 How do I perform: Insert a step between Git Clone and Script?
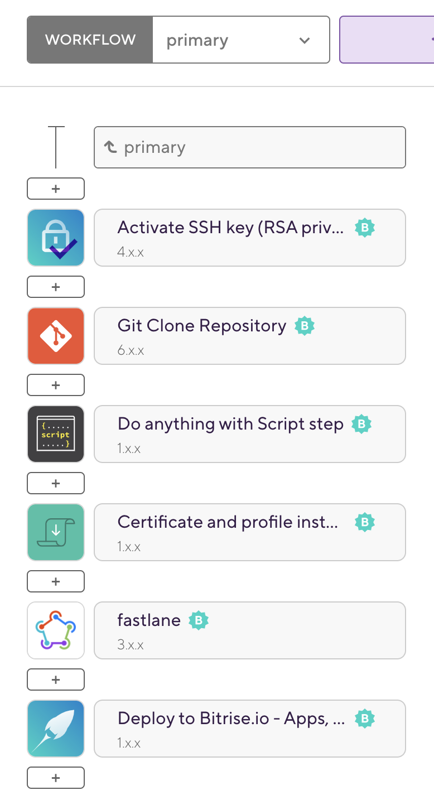(56, 385)
